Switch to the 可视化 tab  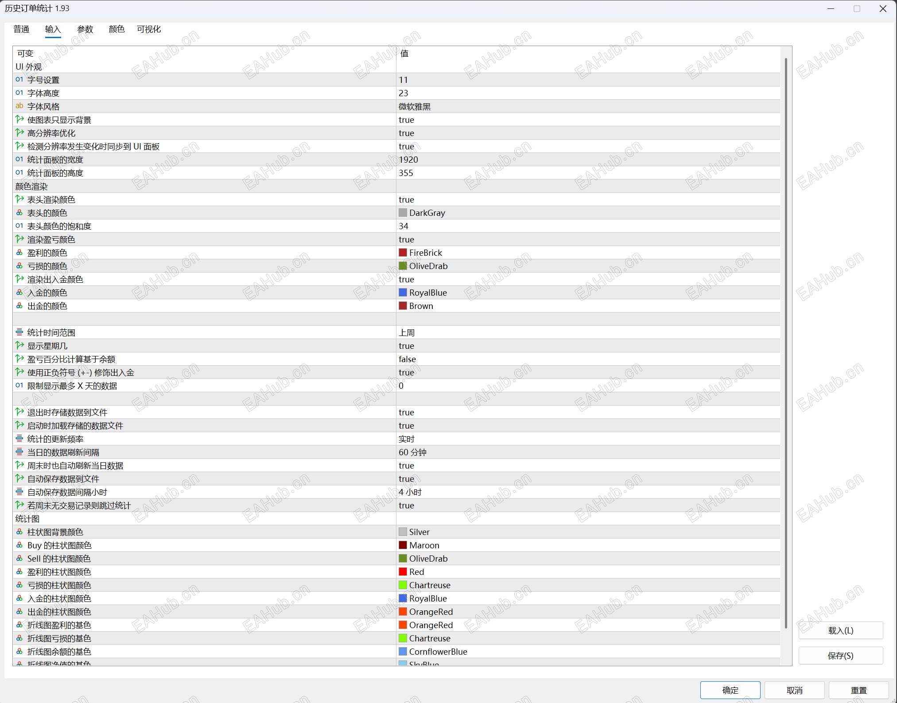coord(149,29)
